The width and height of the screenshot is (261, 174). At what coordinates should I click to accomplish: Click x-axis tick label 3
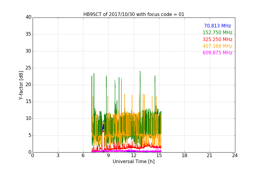58,156
